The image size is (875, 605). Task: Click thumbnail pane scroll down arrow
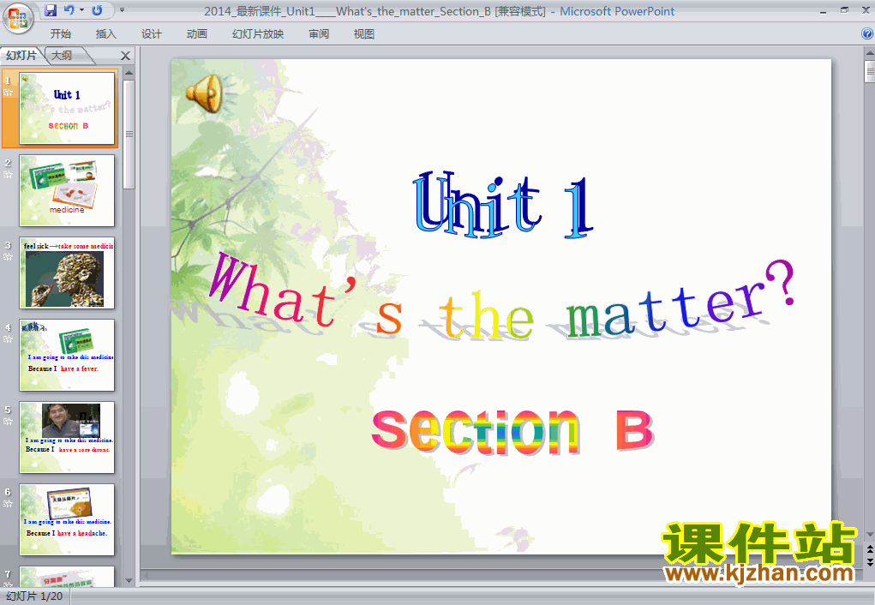click(x=129, y=581)
